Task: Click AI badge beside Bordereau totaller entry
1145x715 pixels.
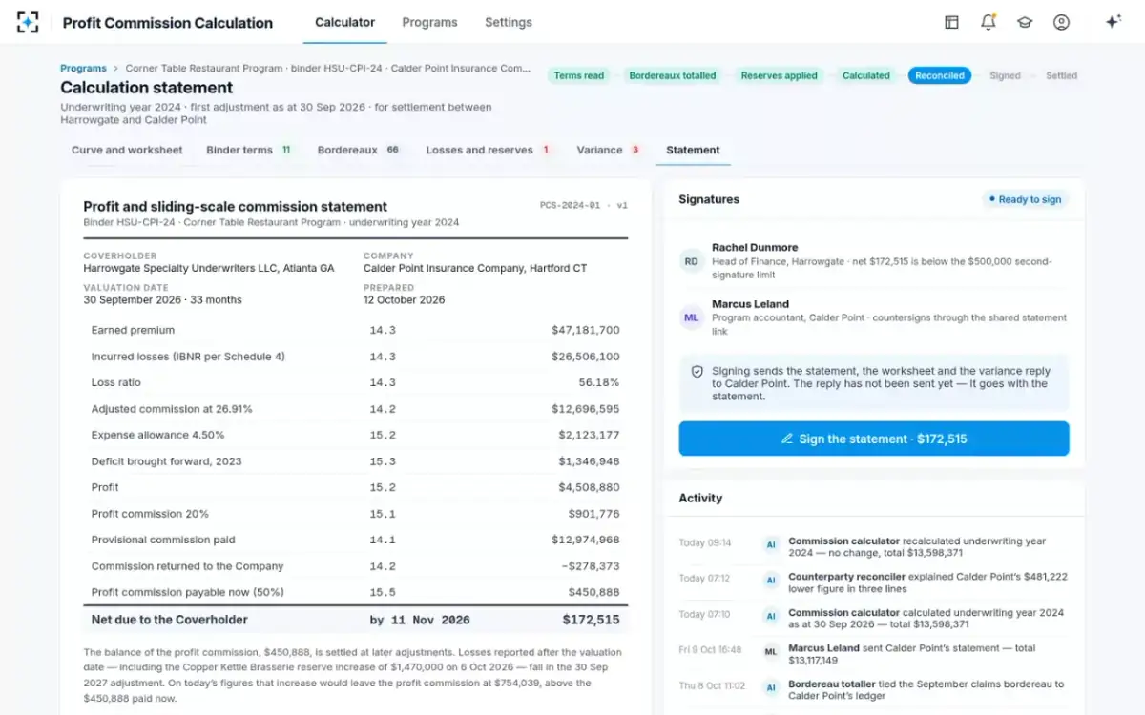Action: [x=770, y=688]
